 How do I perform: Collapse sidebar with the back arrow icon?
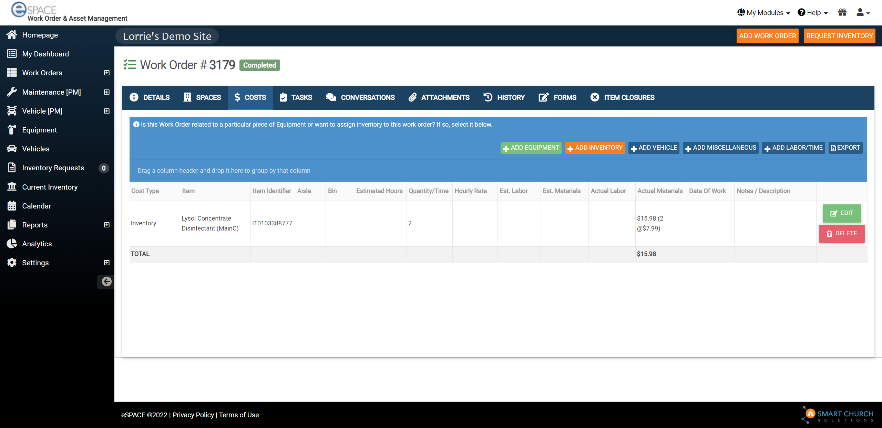point(106,282)
